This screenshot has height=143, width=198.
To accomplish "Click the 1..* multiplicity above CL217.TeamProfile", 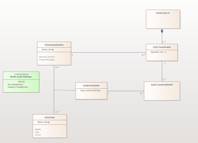I will [164, 42].
